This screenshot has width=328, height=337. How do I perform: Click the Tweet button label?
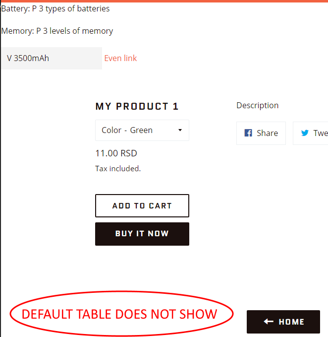click(320, 133)
